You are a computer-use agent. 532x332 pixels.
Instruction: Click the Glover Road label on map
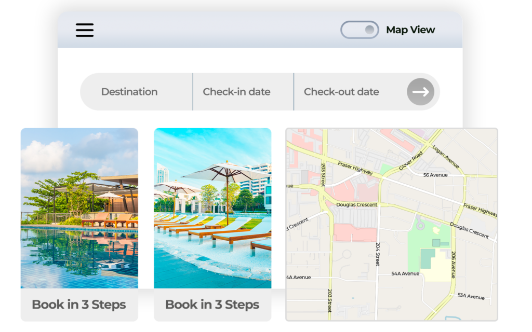(x=411, y=160)
